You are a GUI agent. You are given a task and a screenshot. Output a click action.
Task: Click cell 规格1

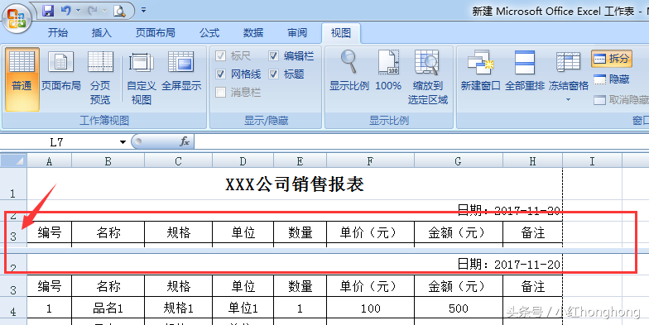179,308
